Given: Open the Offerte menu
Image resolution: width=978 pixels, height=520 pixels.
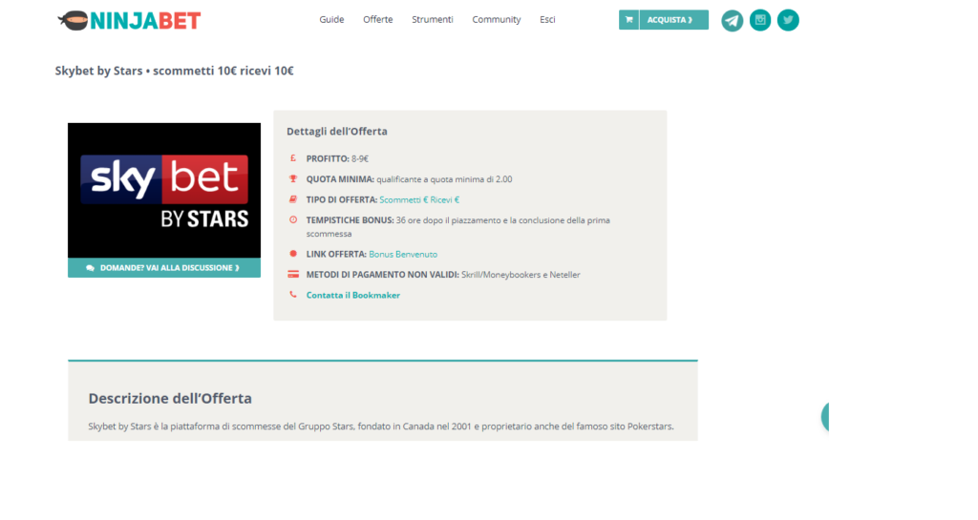Looking at the screenshot, I should (378, 20).
